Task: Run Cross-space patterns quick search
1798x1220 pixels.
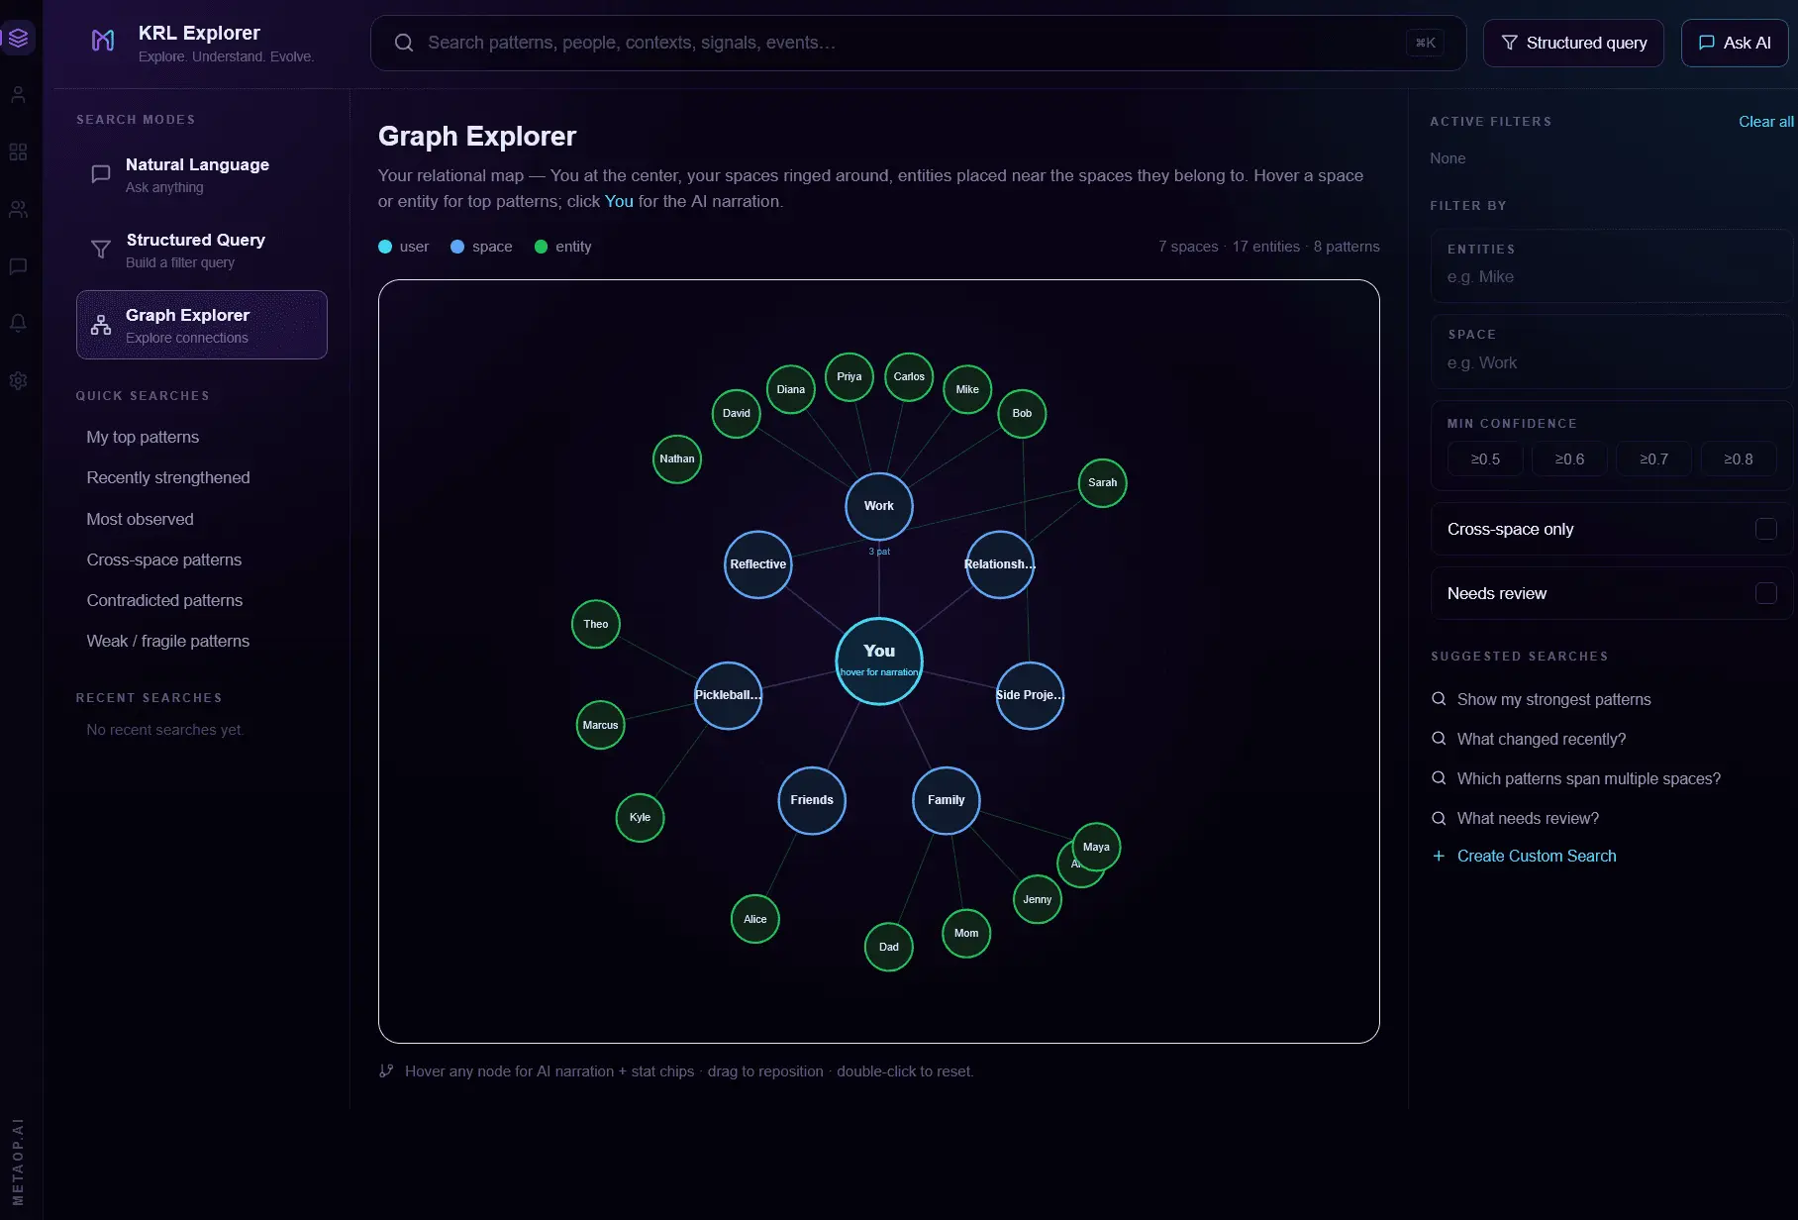Action: 164,559
